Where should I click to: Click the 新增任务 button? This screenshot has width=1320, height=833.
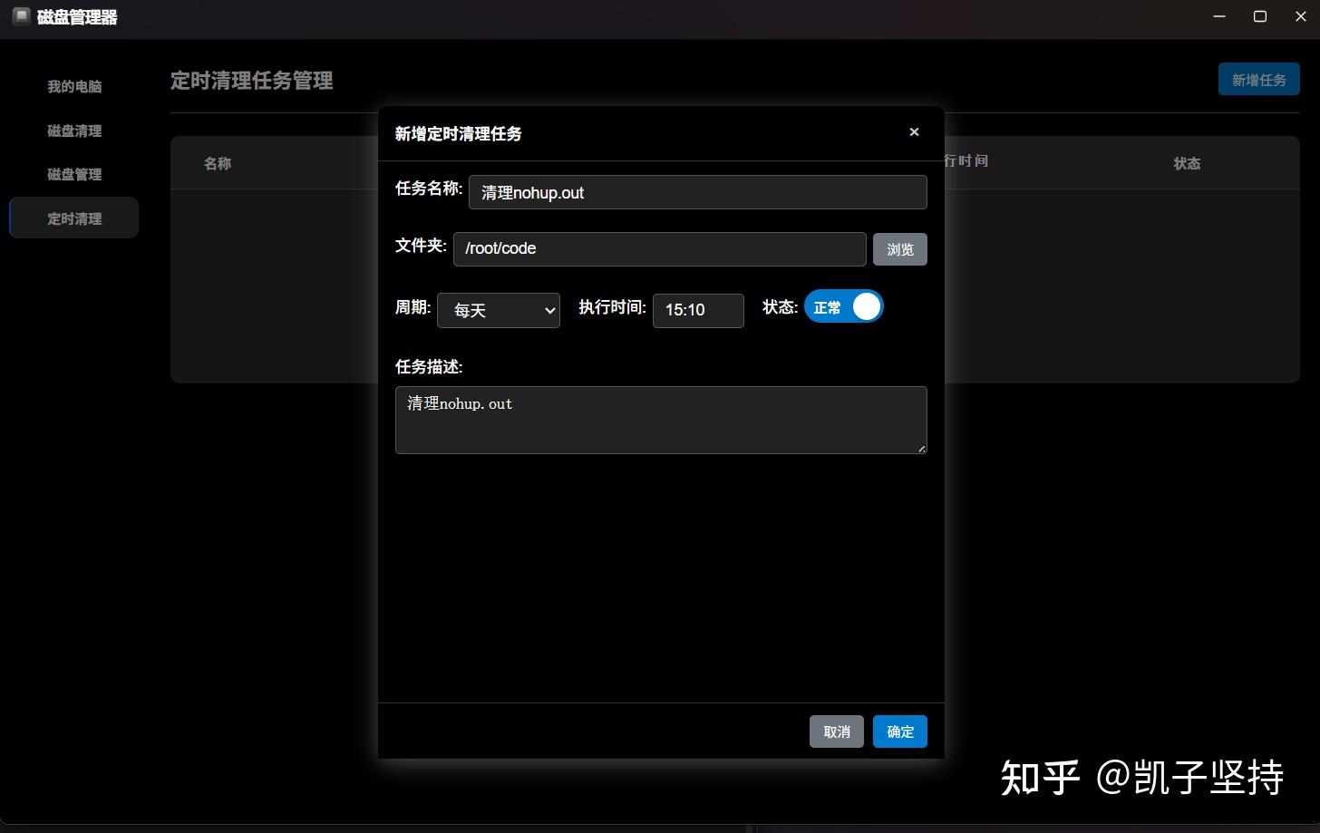point(1258,79)
